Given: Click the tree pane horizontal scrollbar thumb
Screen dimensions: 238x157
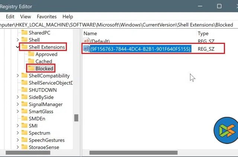Looking at the screenshot, I should coord(28,153).
